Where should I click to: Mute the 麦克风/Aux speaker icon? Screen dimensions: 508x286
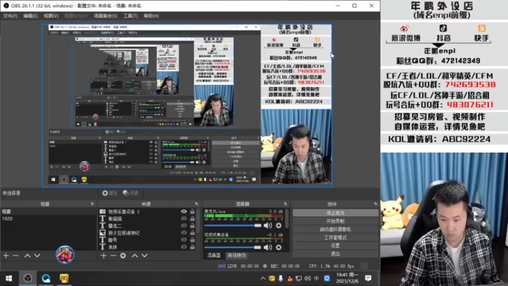point(268,226)
